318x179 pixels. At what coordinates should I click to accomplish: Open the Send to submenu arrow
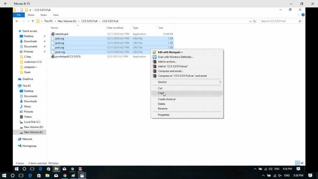point(220,82)
